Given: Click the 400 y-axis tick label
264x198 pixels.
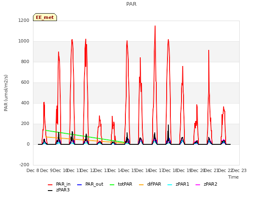Looking at the screenshot, I should pos(25,103).
